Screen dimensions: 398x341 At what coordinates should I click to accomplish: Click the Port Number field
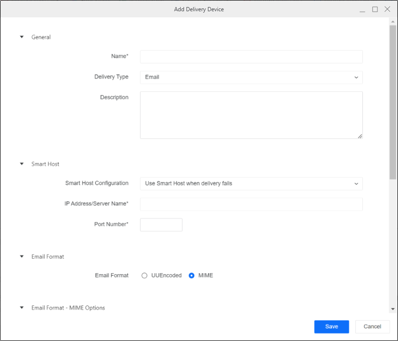tap(161, 225)
